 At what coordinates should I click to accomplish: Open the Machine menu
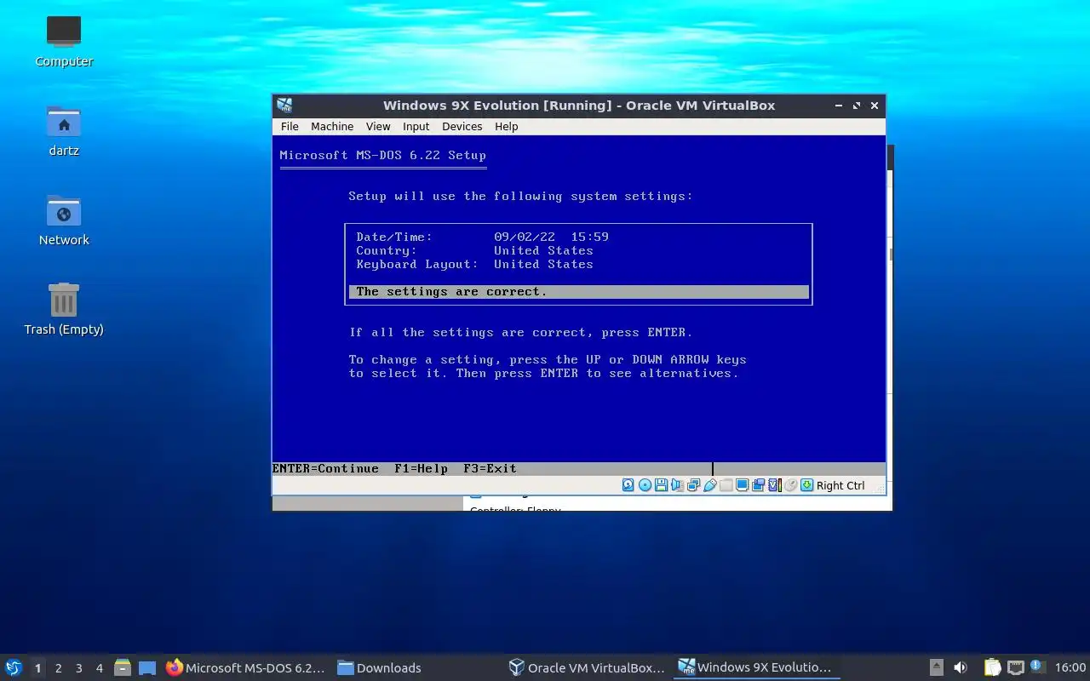pyautogui.click(x=332, y=126)
